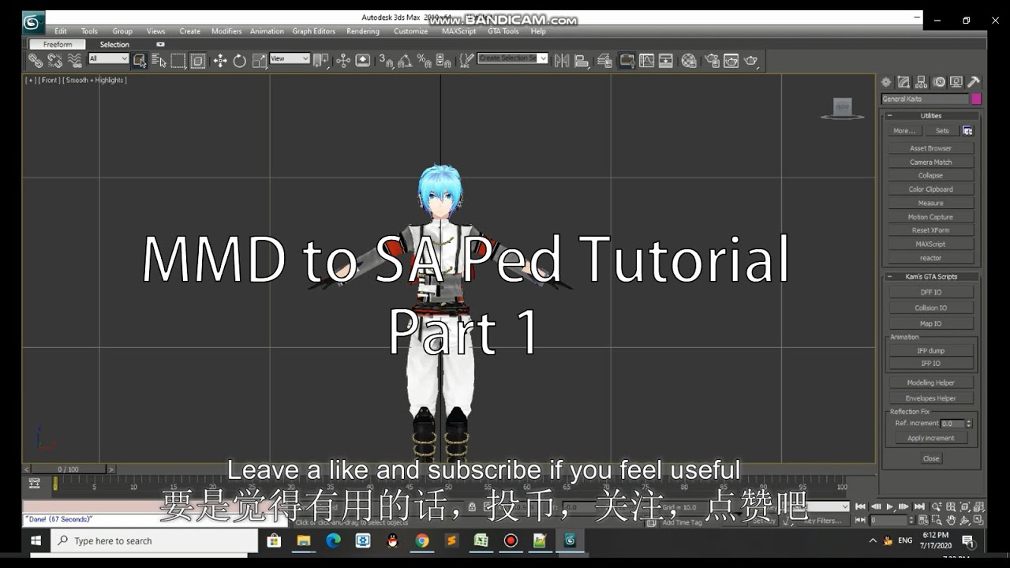This screenshot has height=568, width=1010.
Task: Toggle Keyboard Shortcut Override icon
Action: (x=363, y=60)
